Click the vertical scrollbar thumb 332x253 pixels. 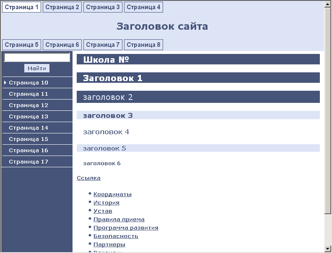327,111
